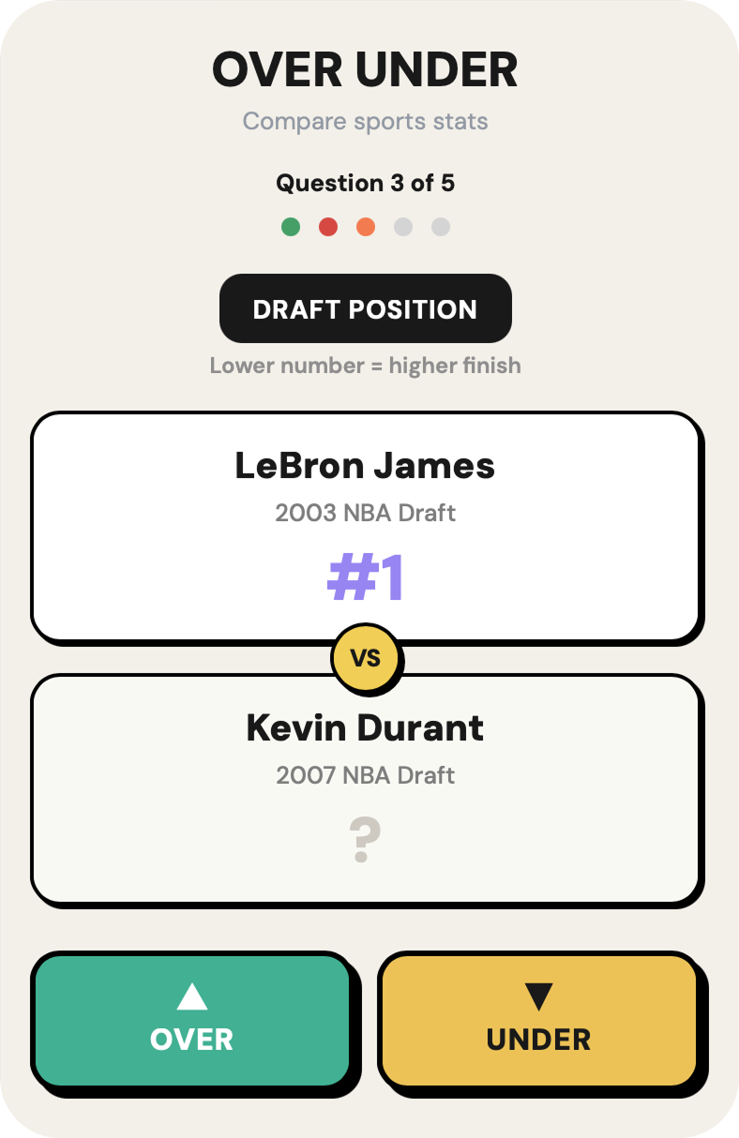Click the purple #1 draft number
This screenshot has width=739, height=1138.
tap(366, 578)
